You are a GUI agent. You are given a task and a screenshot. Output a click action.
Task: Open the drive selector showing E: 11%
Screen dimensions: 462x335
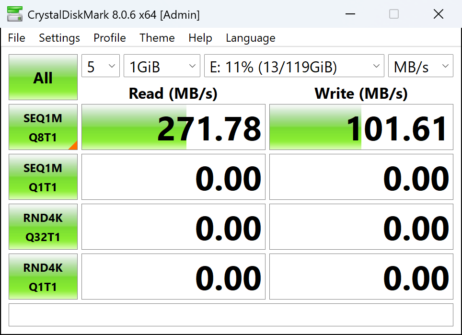pyautogui.click(x=294, y=66)
